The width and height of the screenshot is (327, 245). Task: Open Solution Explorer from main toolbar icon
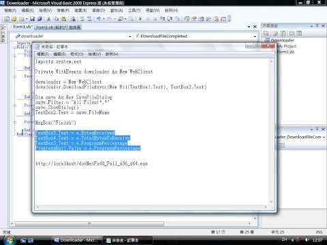(186, 19)
